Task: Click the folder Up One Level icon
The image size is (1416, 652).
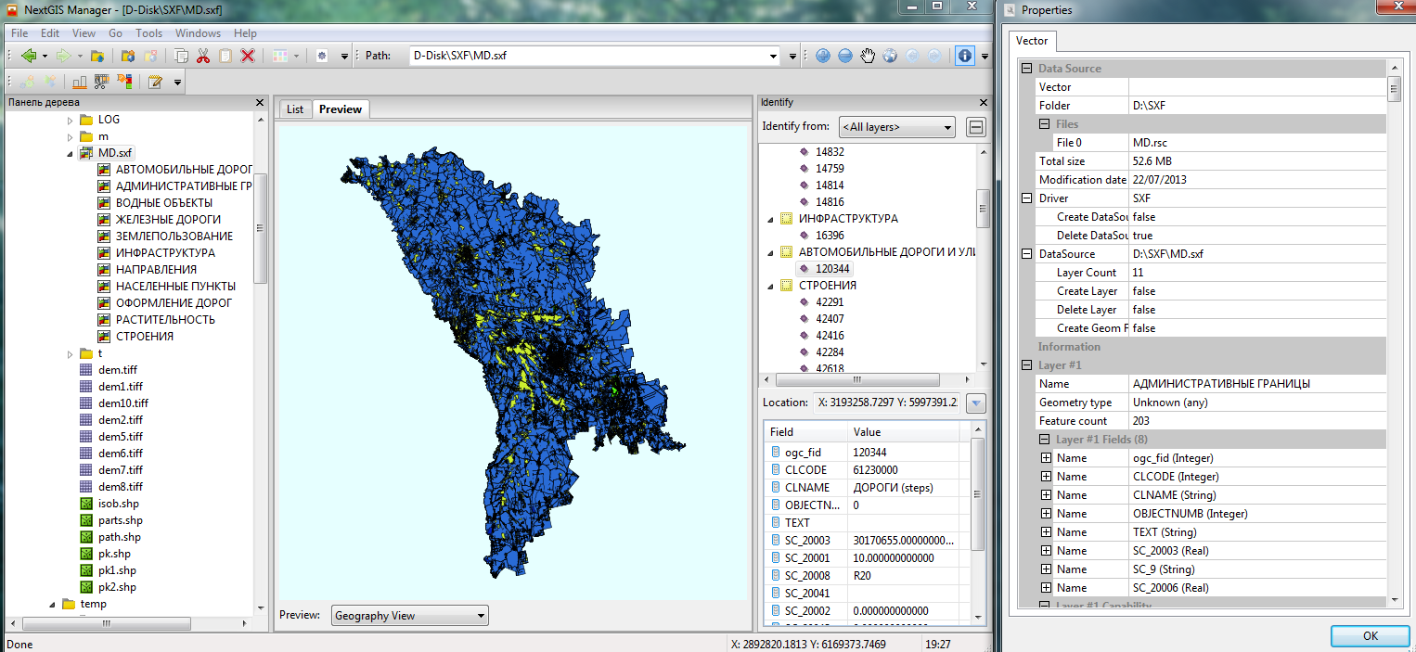Action: [97, 56]
